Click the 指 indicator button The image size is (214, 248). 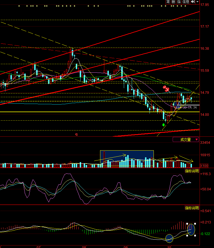[179, 2]
